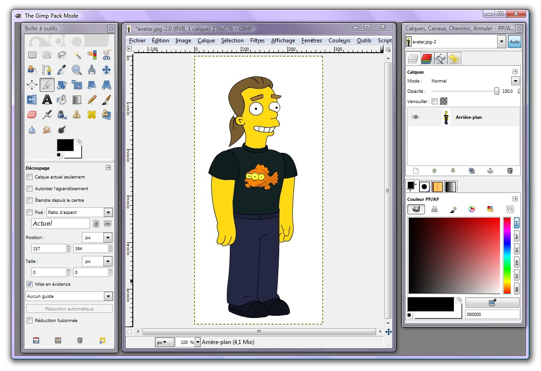
Task: Open the Couleurs menu
Action: click(x=340, y=41)
